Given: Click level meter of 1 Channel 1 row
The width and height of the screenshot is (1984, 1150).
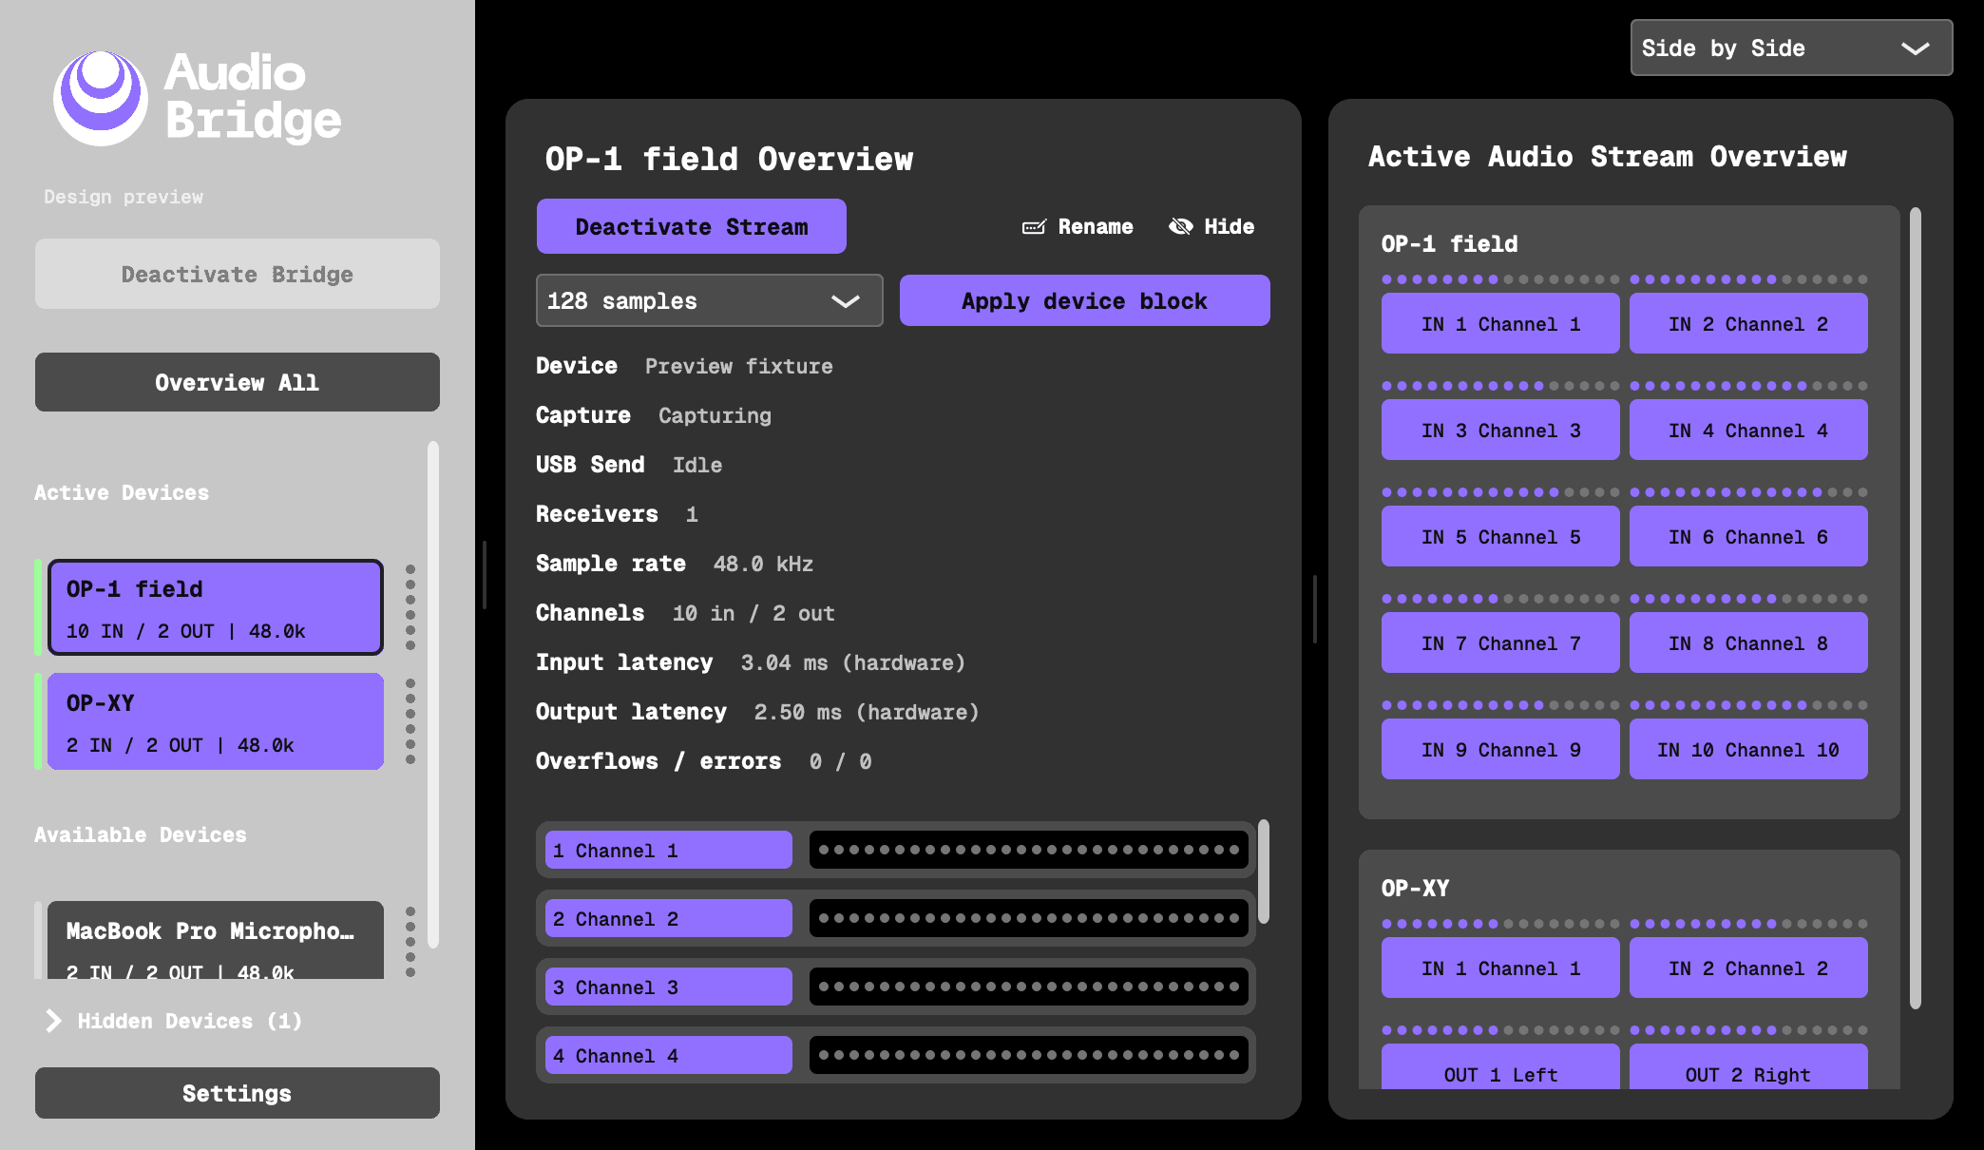Looking at the screenshot, I should click(x=1029, y=850).
